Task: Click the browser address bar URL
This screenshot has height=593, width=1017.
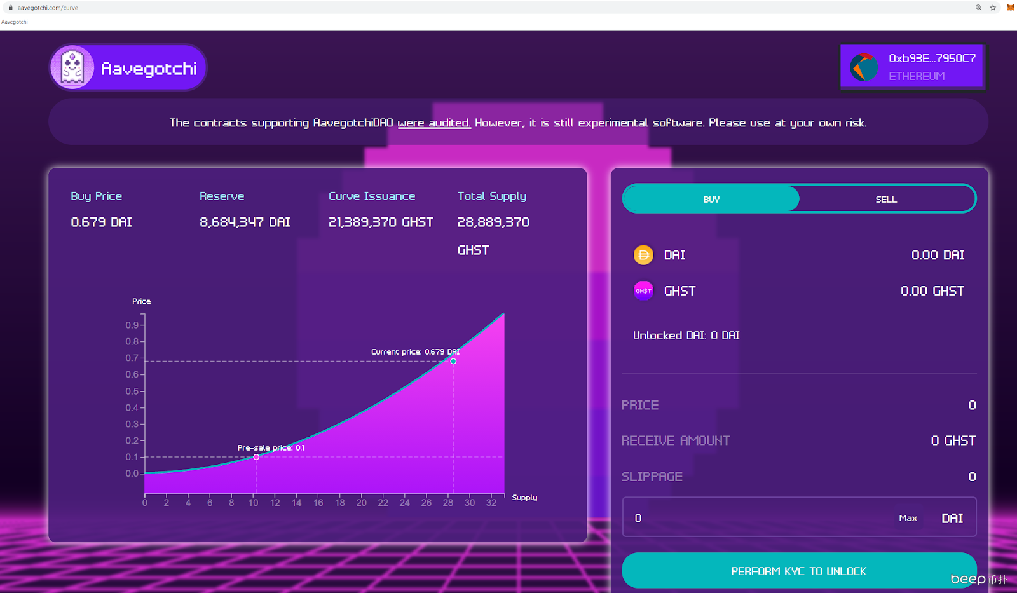Action: point(48,8)
